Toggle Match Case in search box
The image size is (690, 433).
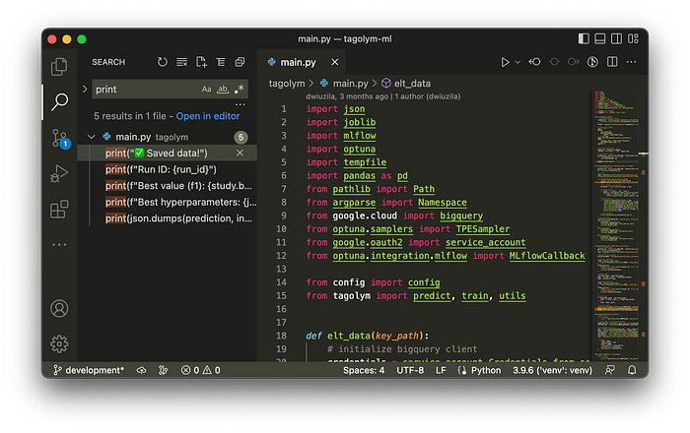206,90
